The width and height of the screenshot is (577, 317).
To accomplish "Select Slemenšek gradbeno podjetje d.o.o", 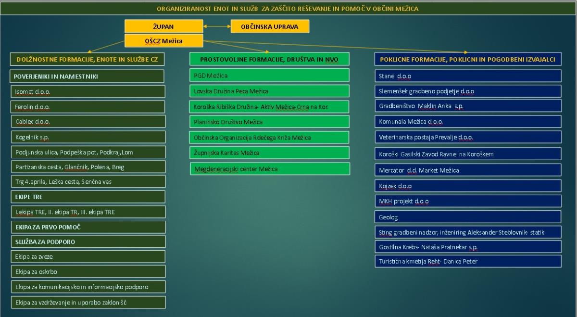I will tap(468, 91).
